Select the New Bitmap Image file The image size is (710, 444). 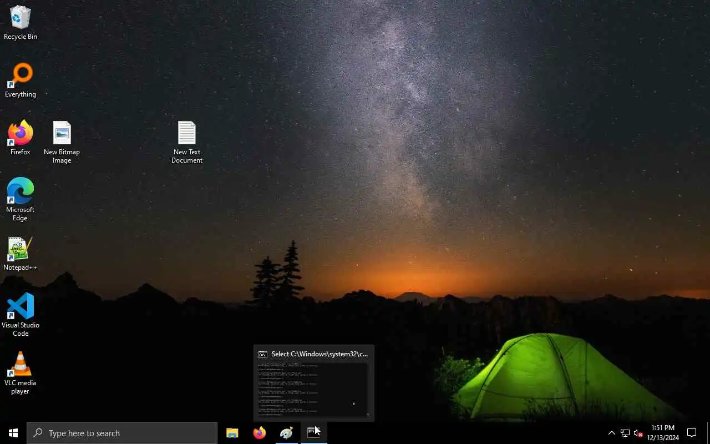click(62, 142)
